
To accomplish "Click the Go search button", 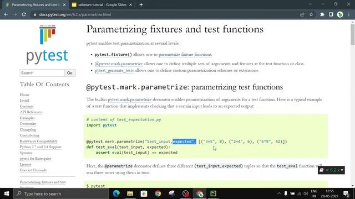I will (70, 73).
